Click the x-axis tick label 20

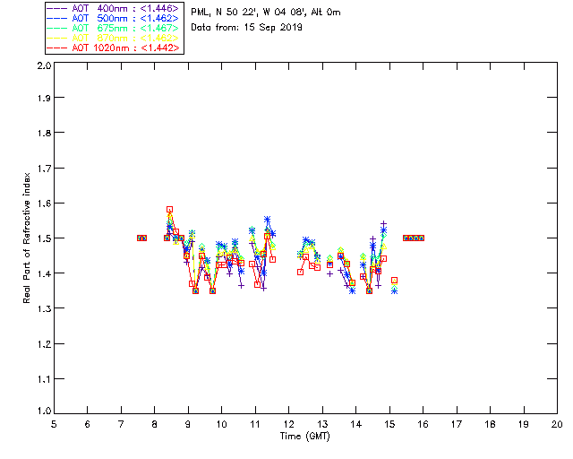(x=557, y=424)
